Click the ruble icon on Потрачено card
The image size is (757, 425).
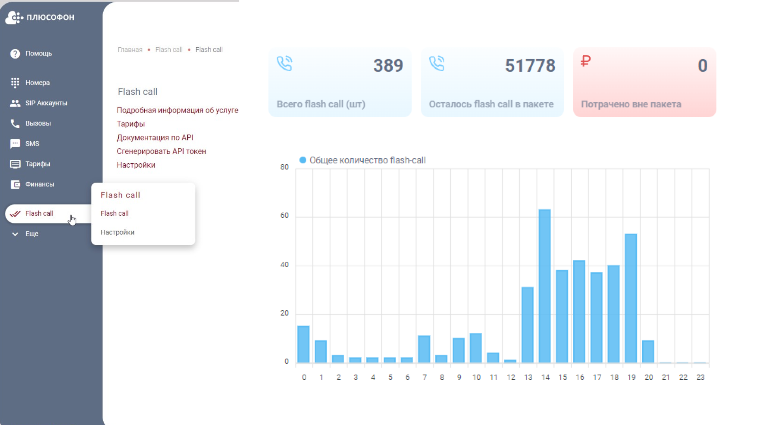(585, 61)
